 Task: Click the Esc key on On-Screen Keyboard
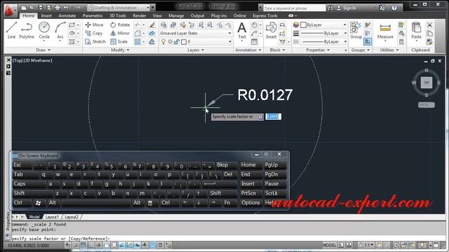(x=22, y=165)
